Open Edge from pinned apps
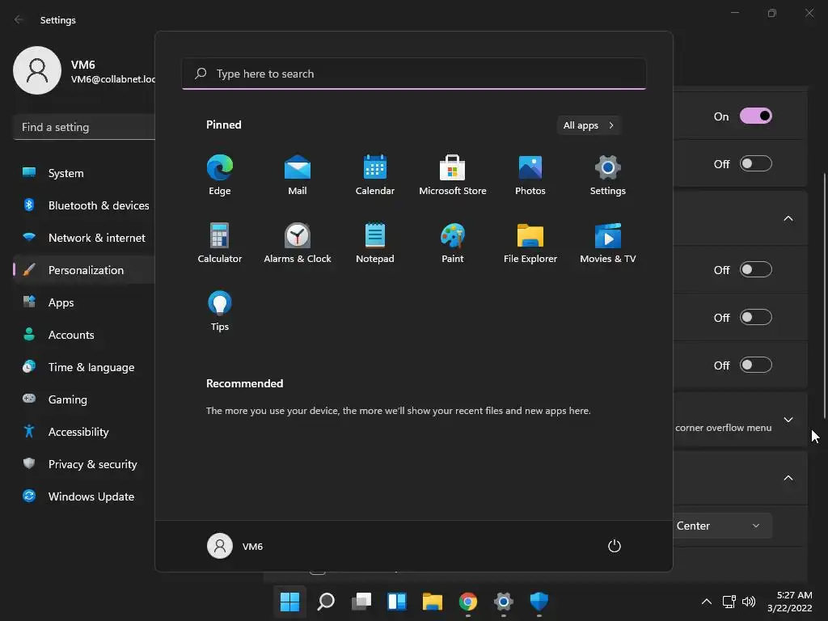 coord(220,175)
